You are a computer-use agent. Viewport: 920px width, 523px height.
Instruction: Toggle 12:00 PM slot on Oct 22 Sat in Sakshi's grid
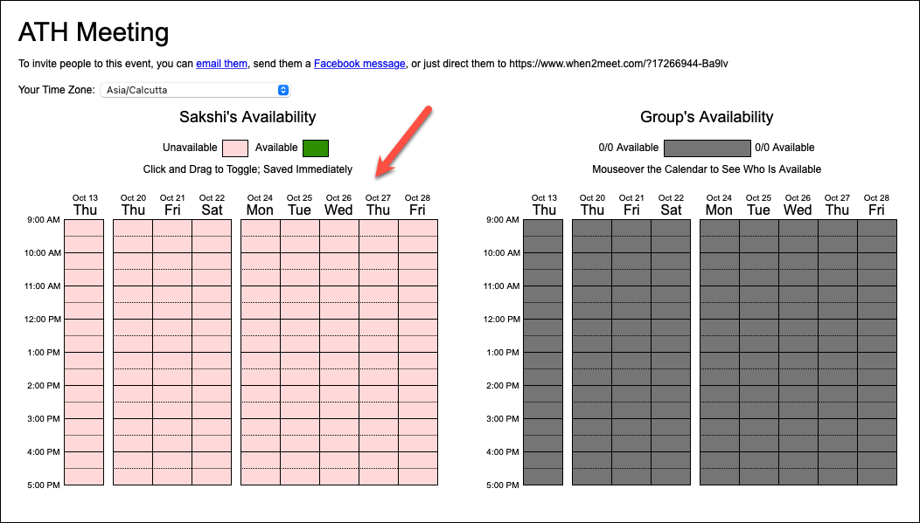point(212,327)
